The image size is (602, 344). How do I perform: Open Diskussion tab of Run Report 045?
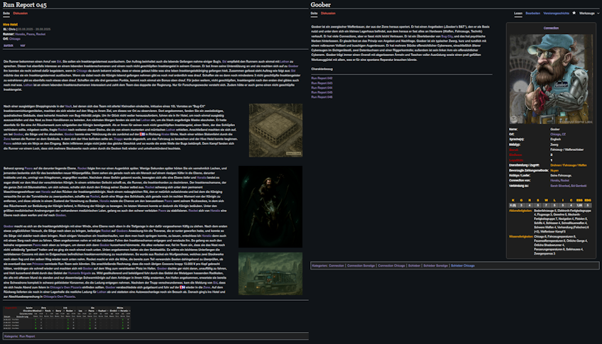[21, 13]
